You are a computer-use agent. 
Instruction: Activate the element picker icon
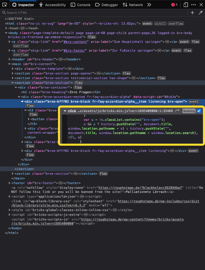[x=5, y=5]
